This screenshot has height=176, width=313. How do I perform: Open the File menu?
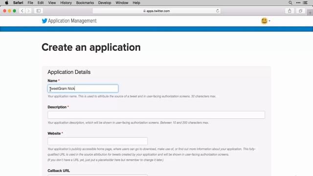pos(30,3)
